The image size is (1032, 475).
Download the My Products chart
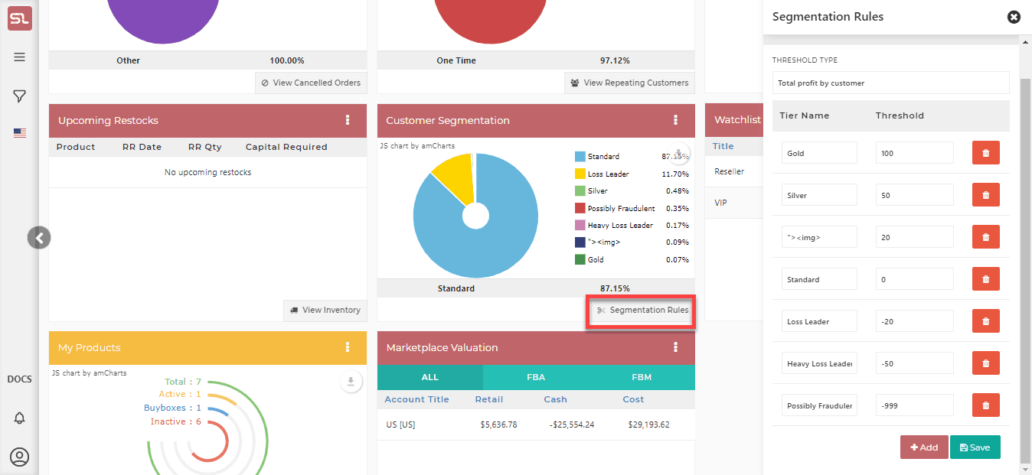coord(351,382)
